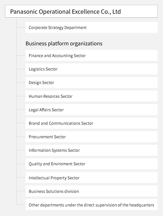Choose Design Sector in the chart
Image resolution: width=163 pixels, height=216 pixels.
click(x=91, y=83)
